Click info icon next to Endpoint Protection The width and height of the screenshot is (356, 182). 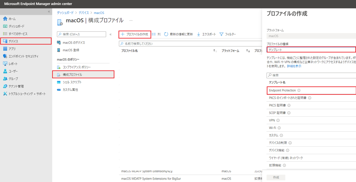click(x=299, y=90)
